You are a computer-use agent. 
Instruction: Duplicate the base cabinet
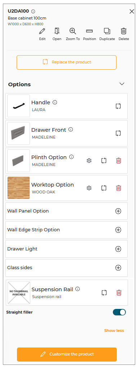click(107, 31)
